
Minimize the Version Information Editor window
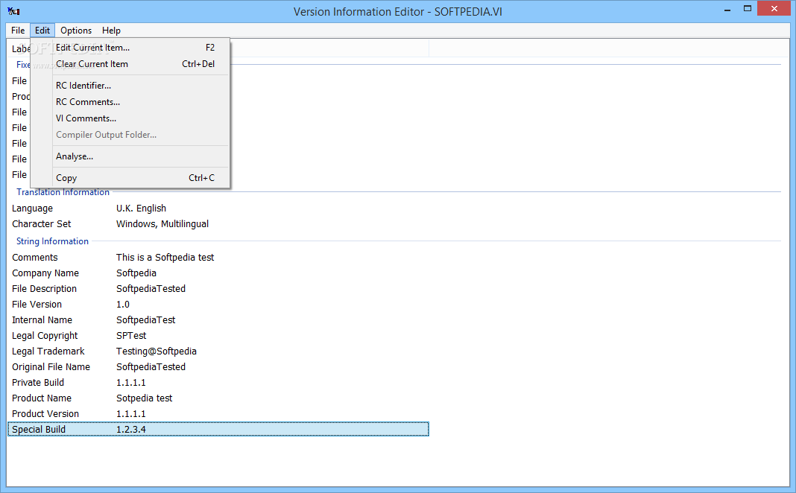point(727,9)
